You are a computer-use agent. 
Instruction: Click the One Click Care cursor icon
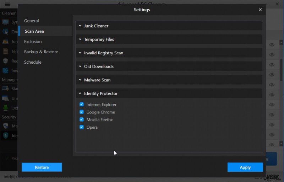click(5, 32)
